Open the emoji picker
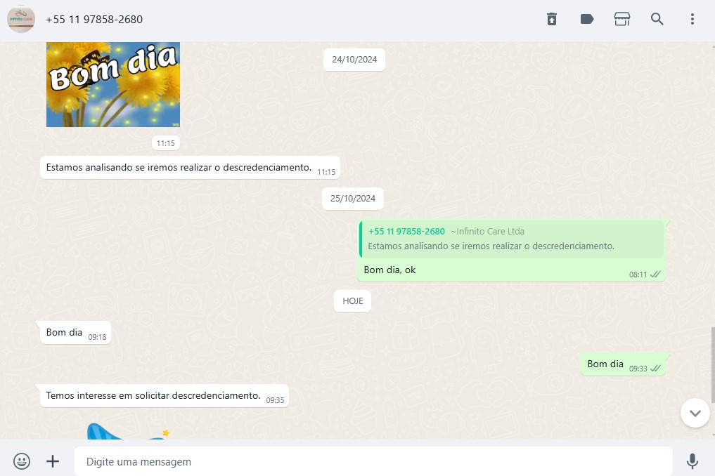The height and width of the screenshot is (476, 715). (22, 461)
